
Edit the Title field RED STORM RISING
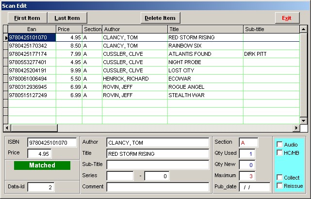pos(158,154)
